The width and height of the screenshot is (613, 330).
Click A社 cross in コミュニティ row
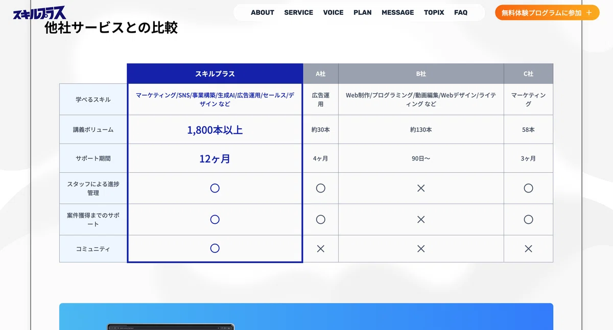(321, 249)
